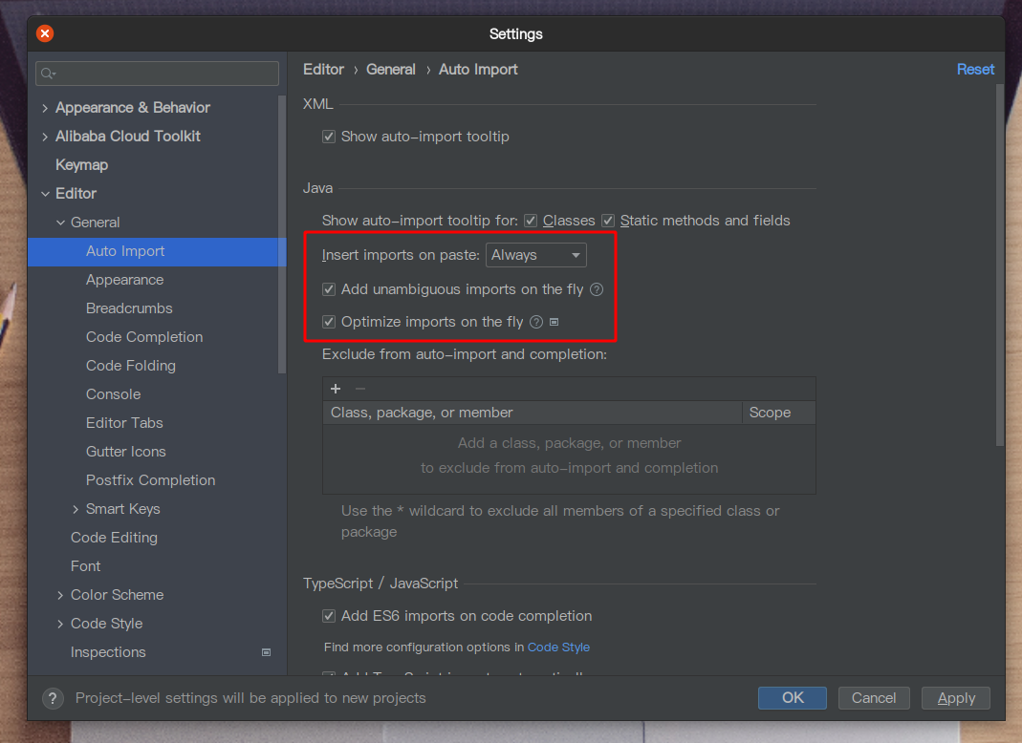Collapse the Editor tree node

tap(45, 194)
